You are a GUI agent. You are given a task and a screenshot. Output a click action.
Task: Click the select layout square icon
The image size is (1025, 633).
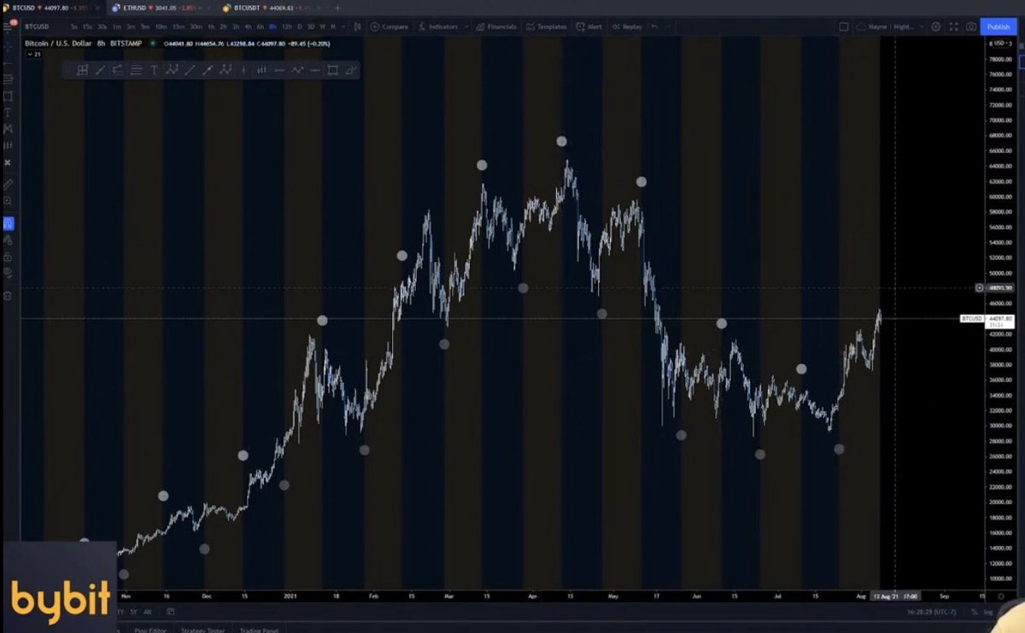pos(844,26)
